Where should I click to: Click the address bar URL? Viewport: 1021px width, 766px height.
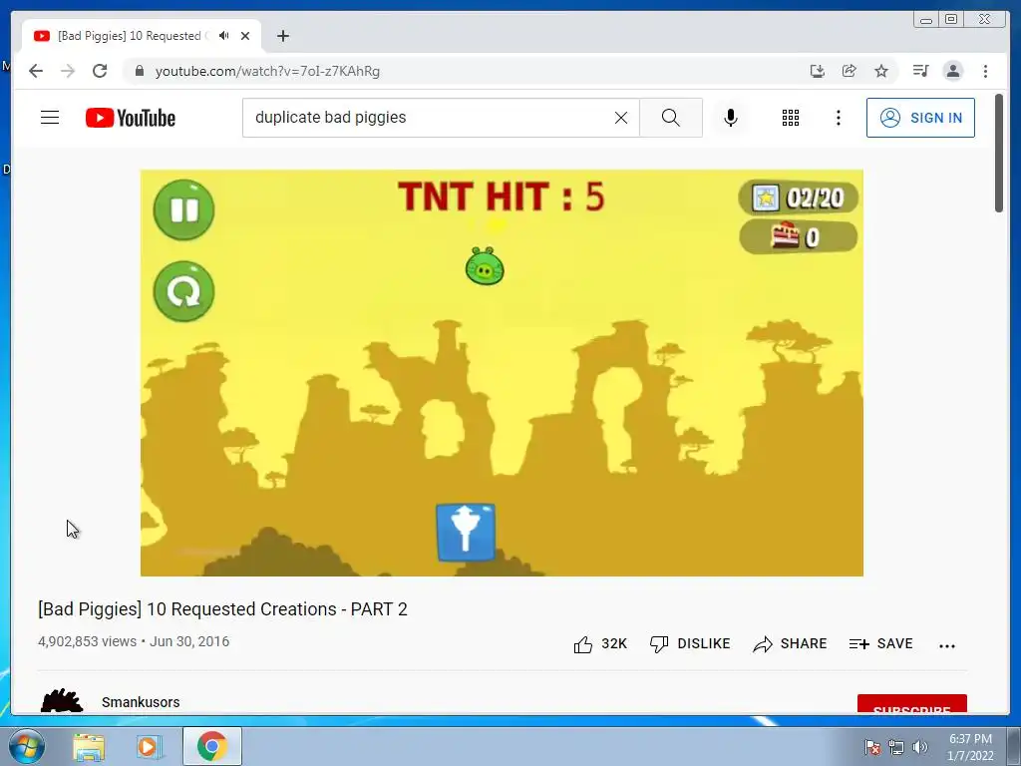click(x=267, y=71)
